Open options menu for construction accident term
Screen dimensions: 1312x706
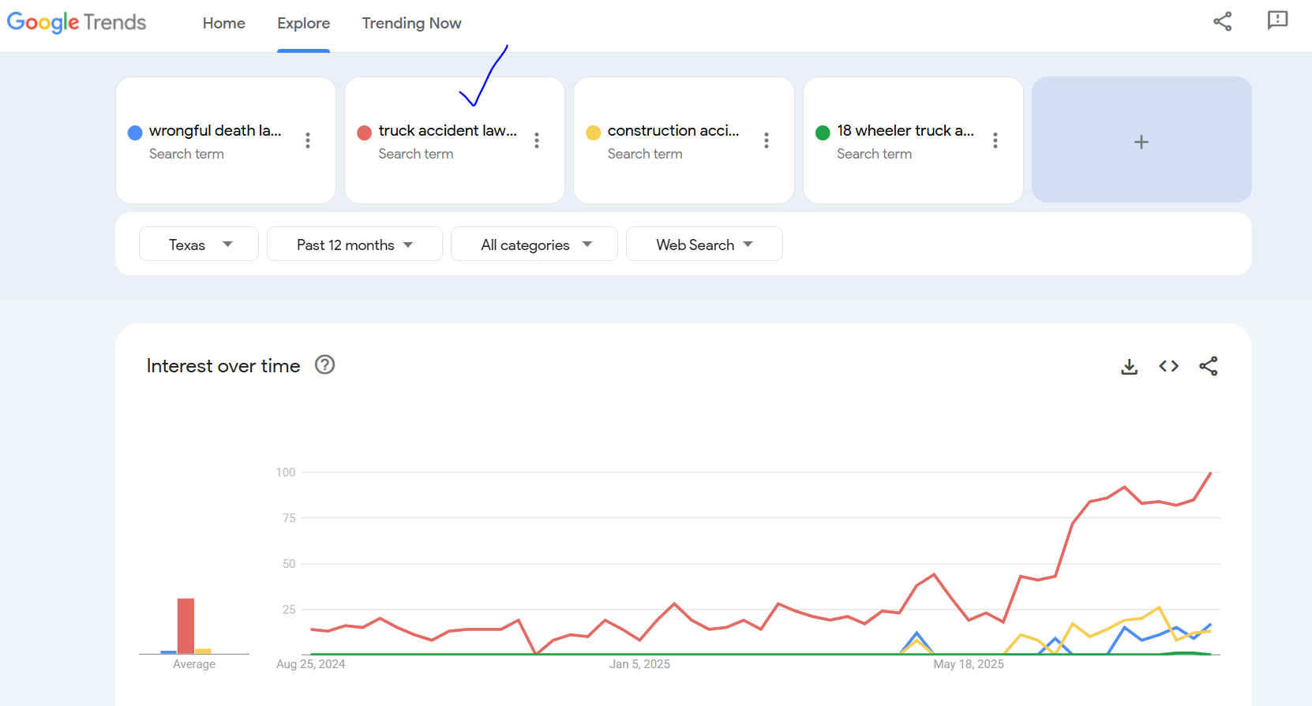click(x=766, y=140)
